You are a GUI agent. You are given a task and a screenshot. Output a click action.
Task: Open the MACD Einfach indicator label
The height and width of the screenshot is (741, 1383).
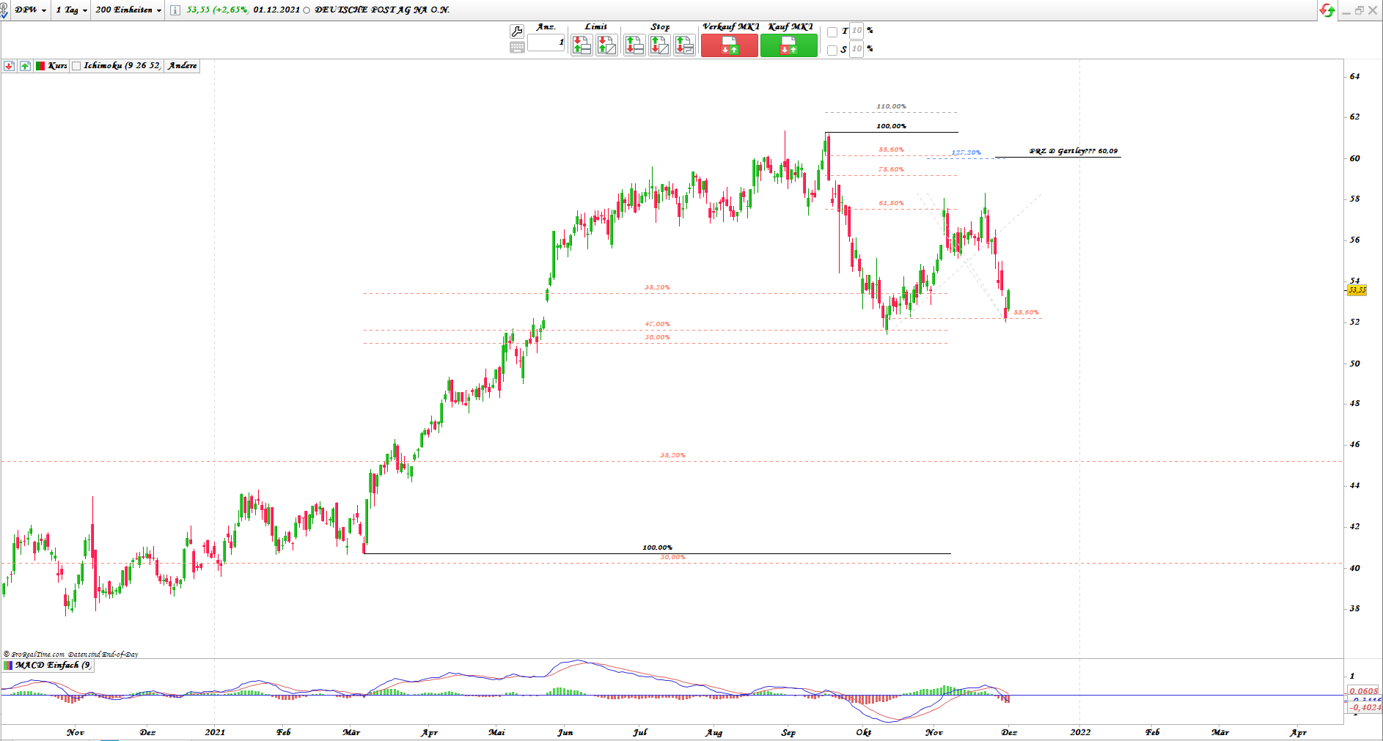(53, 666)
